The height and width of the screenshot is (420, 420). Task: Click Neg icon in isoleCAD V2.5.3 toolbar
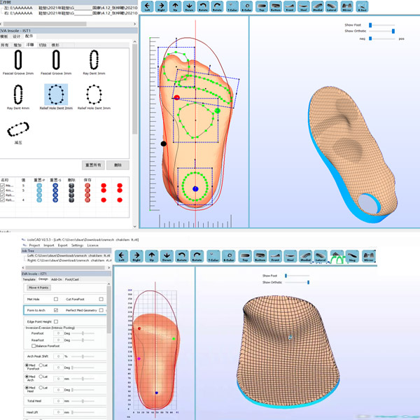(x=352, y=256)
